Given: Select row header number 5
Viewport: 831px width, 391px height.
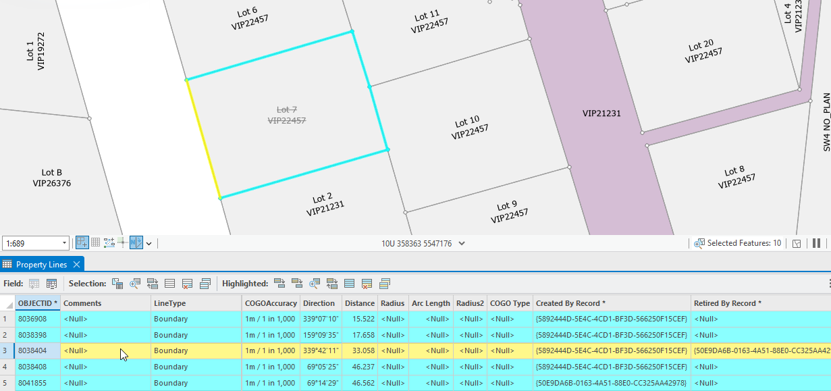Looking at the screenshot, I should pyautogui.click(x=7, y=383).
